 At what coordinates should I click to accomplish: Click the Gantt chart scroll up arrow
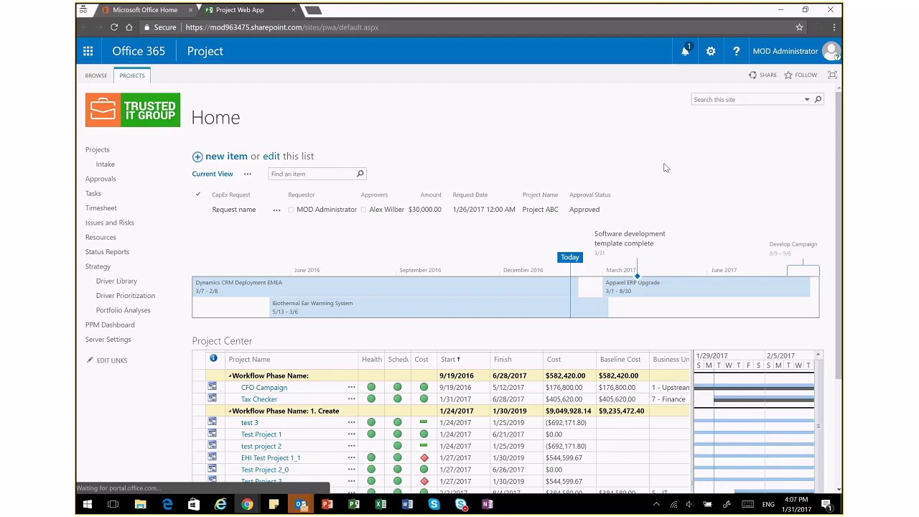(x=818, y=355)
